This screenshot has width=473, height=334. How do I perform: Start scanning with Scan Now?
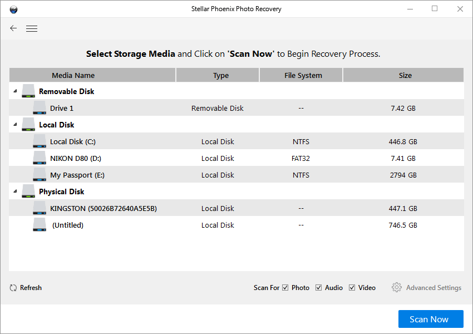431,319
